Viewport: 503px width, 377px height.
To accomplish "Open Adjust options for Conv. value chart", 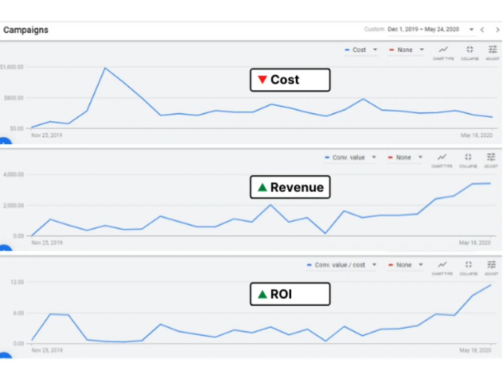I will click(x=491, y=160).
